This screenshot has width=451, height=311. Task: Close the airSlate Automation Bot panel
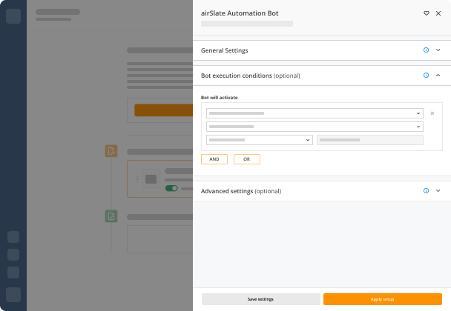point(438,13)
